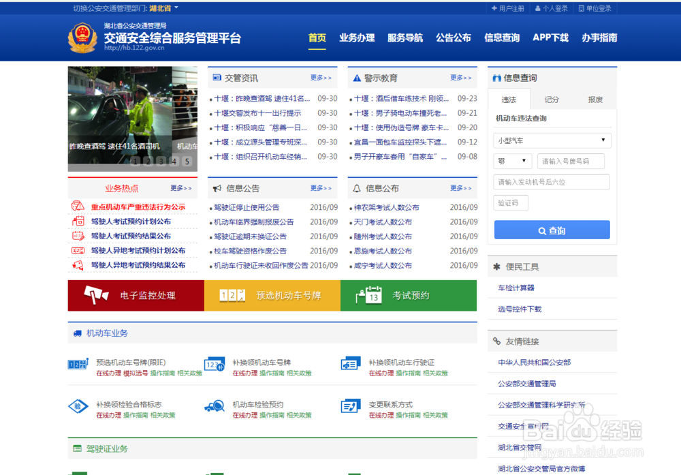Screen dimensions: 681x475
Task: Click the 请输入号牌号码 input field
Action: pos(570,160)
